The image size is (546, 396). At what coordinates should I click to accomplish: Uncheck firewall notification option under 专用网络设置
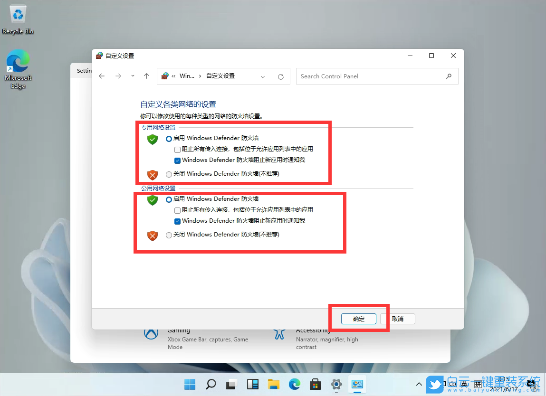pyautogui.click(x=177, y=160)
